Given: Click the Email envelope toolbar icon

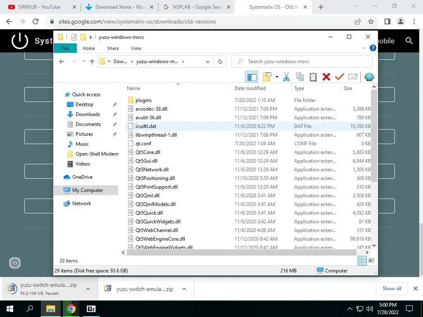Looking at the screenshot, I should pos(353,77).
